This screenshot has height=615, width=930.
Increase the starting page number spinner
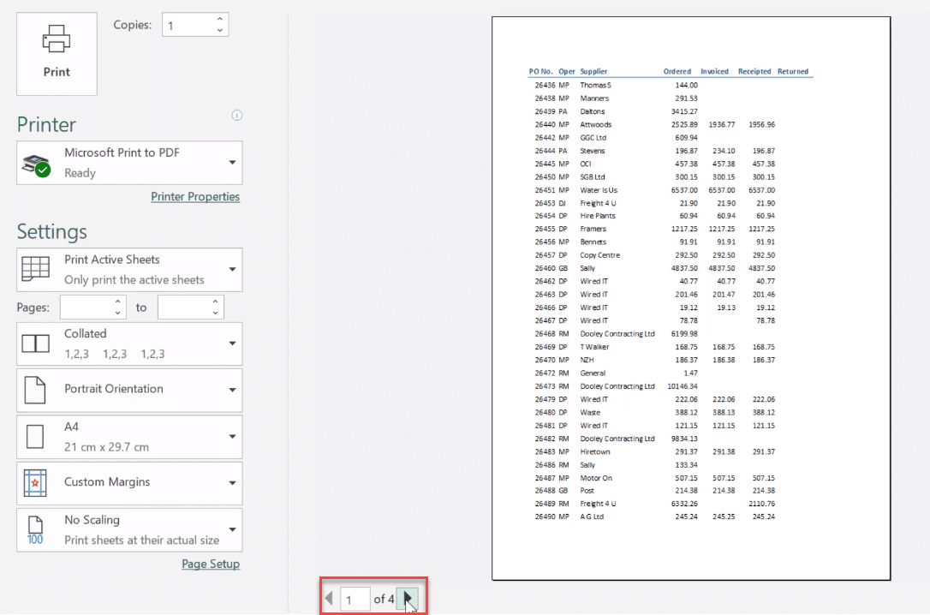click(118, 302)
